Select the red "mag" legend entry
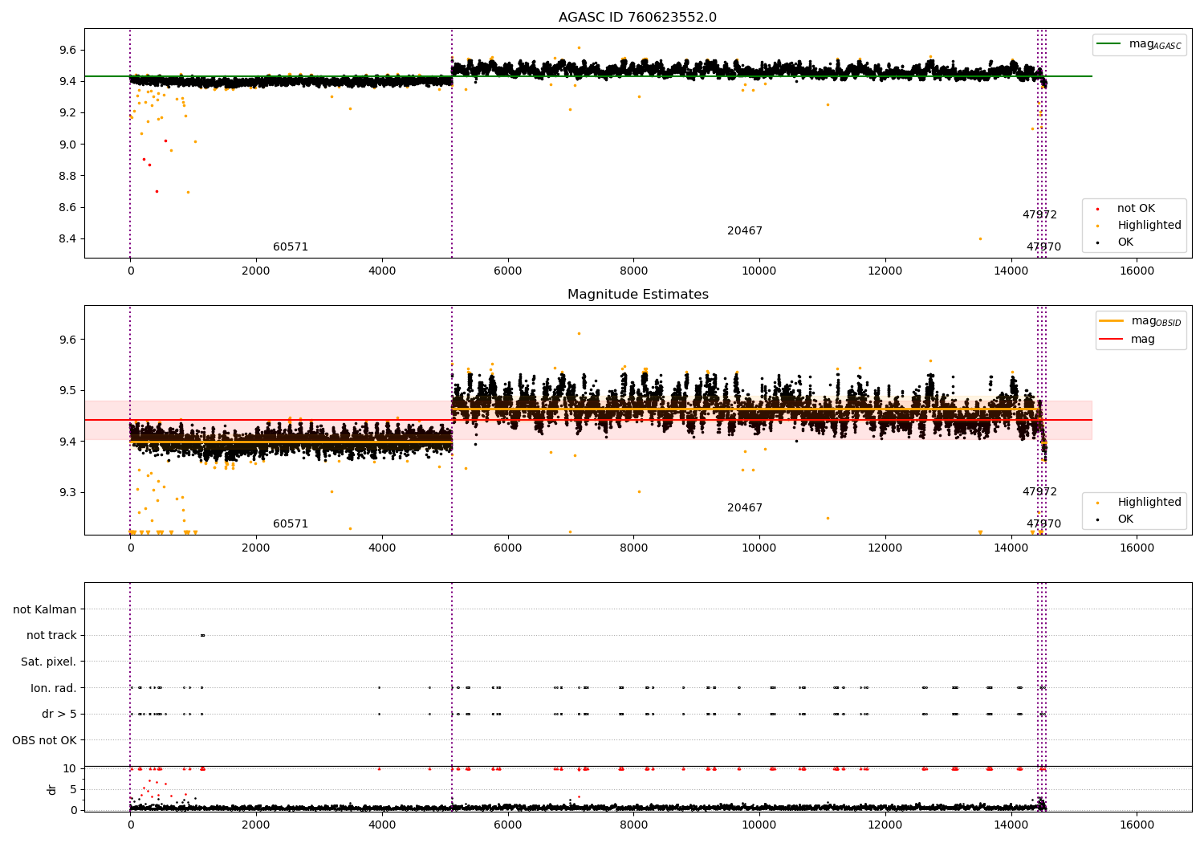The height and width of the screenshot is (843, 1204). (1128, 340)
